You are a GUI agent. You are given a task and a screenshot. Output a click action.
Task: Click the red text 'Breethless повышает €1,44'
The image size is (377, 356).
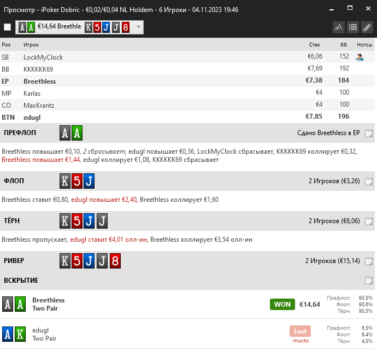click(x=41, y=160)
